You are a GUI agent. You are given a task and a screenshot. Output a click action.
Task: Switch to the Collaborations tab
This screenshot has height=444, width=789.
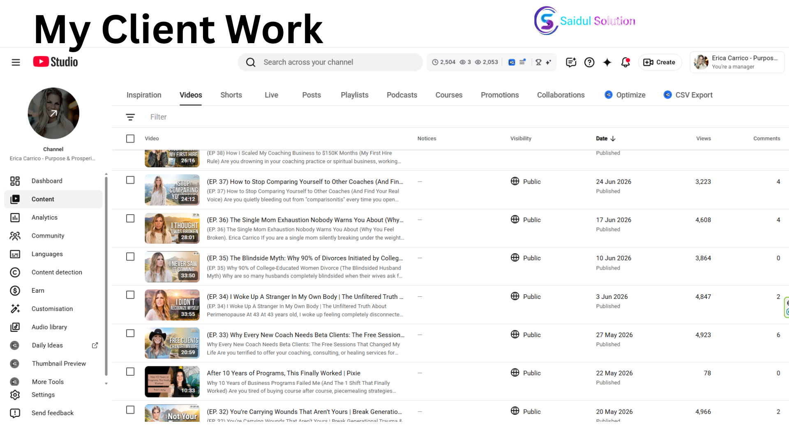click(561, 95)
